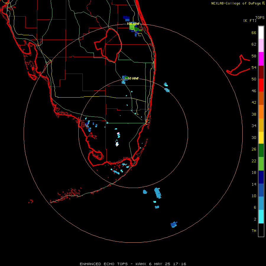Click the 'TH' threshold label

[254, 231]
